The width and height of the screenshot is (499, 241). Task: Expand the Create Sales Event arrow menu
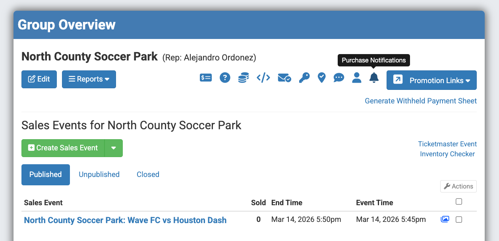(114, 148)
